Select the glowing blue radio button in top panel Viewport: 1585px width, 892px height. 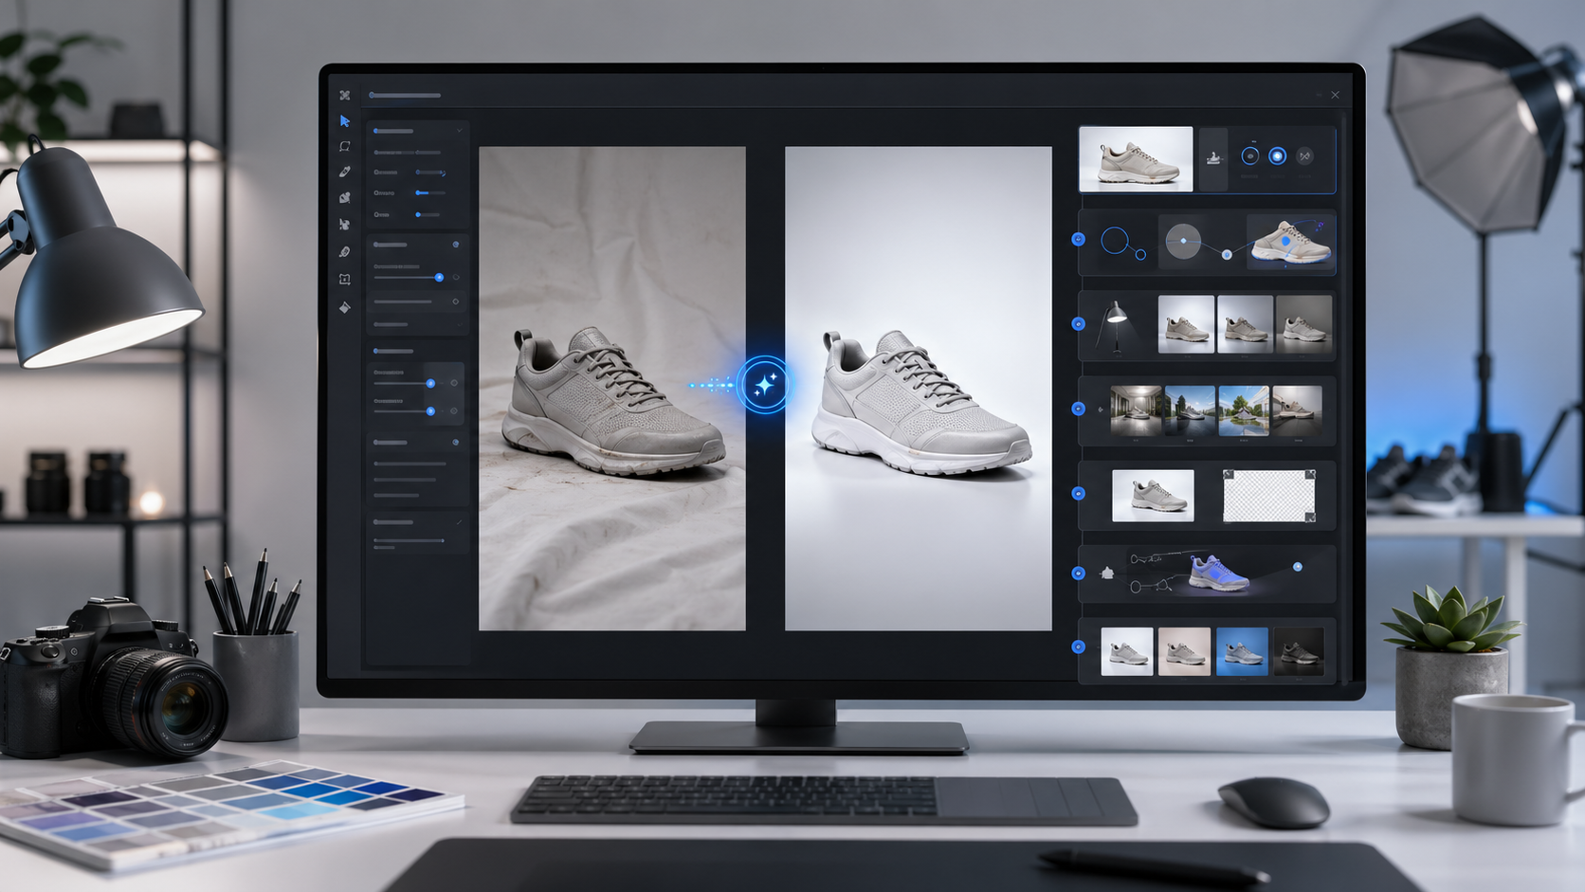tap(1277, 156)
